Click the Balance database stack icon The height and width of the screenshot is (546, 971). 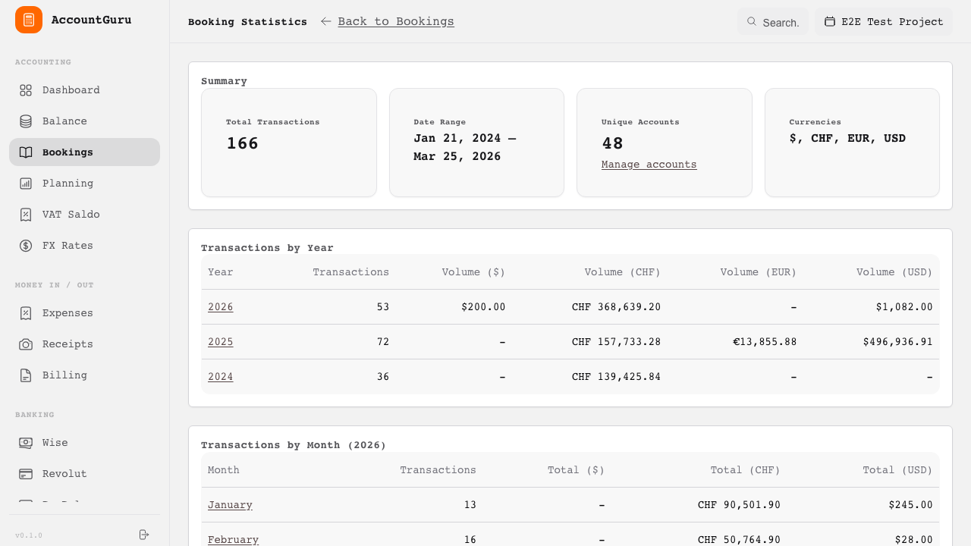pyautogui.click(x=26, y=121)
